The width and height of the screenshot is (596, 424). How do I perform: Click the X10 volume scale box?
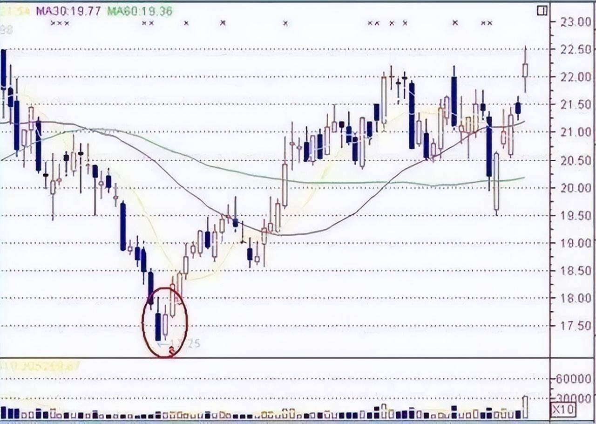[x=563, y=410]
